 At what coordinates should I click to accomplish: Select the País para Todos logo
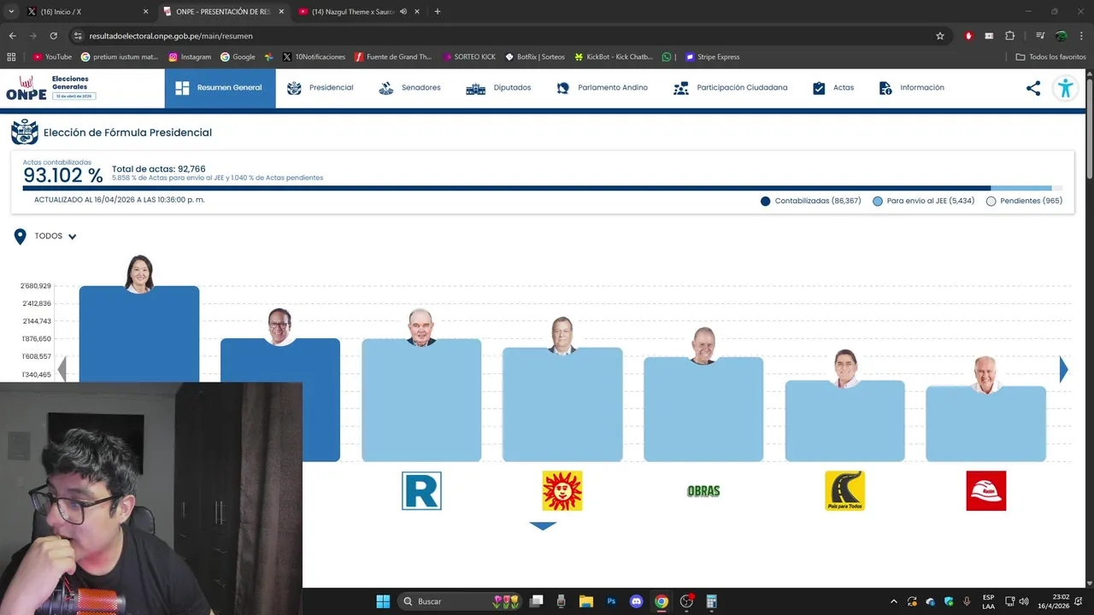point(844,491)
